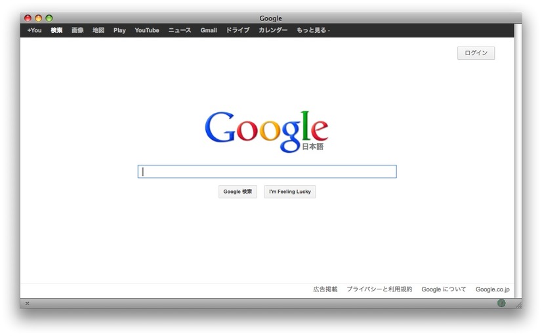Open Gmail in the navigation bar
Image resolution: width=542 pixels, height=336 pixels.
[209, 30]
